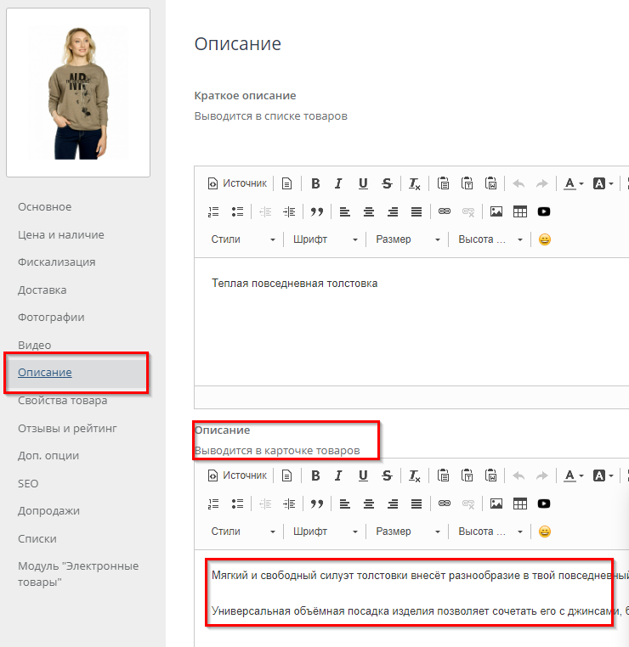Insert image in the short description editor
Viewport: 629px width, 647px height.
click(x=496, y=211)
